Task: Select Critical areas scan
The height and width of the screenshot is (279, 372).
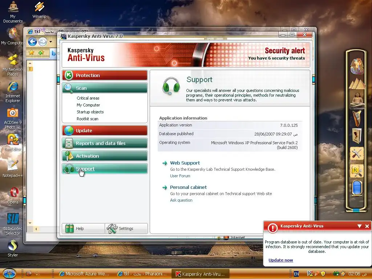Action: point(88,98)
